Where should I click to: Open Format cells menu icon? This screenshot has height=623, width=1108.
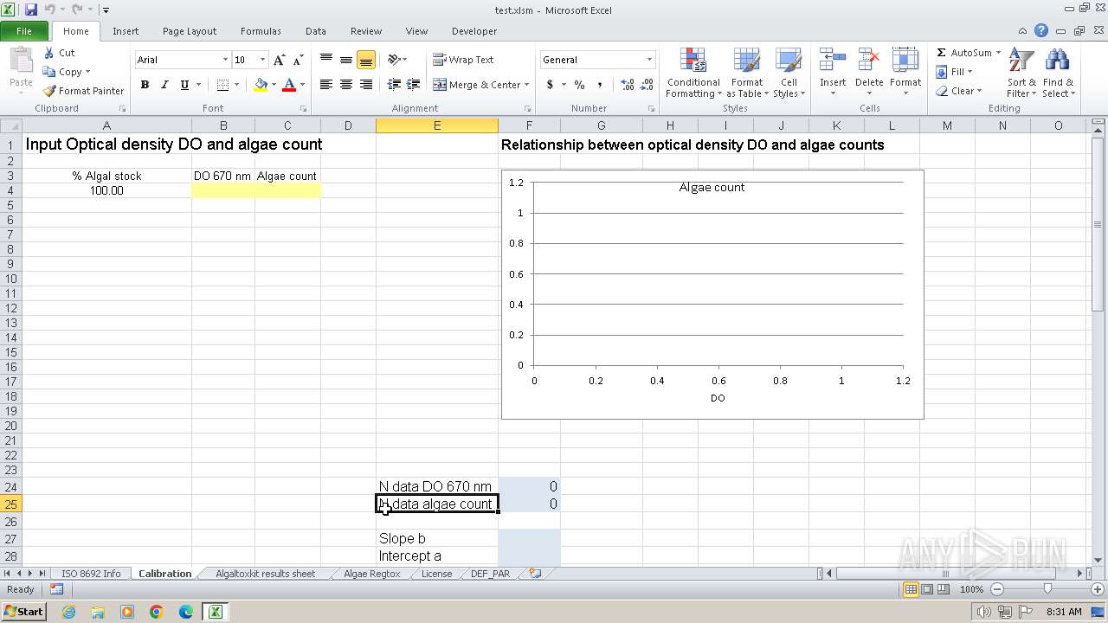pyautogui.click(x=905, y=61)
